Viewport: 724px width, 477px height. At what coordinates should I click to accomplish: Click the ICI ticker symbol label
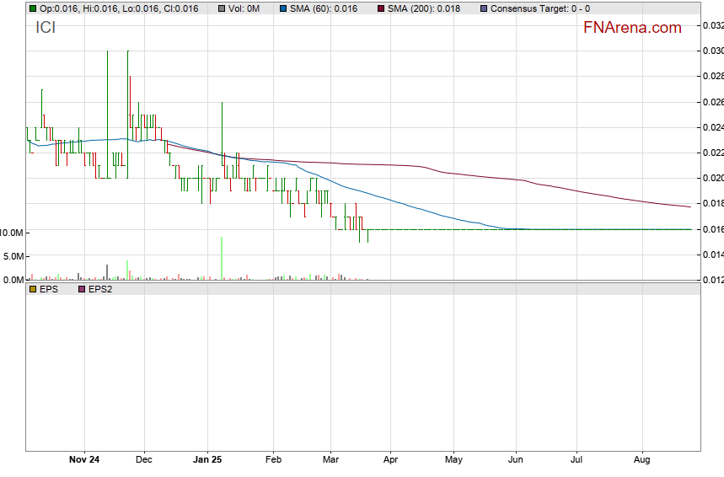click(46, 28)
